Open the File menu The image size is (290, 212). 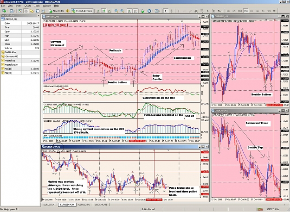pyautogui.click(x=3, y=6)
